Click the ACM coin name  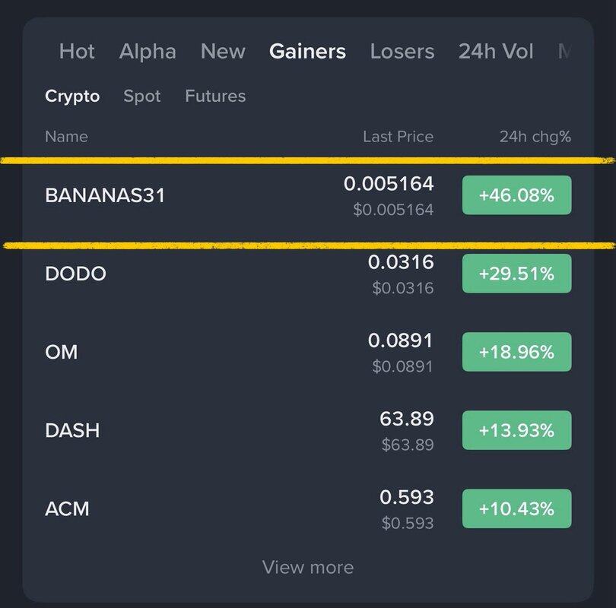(x=68, y=508)
